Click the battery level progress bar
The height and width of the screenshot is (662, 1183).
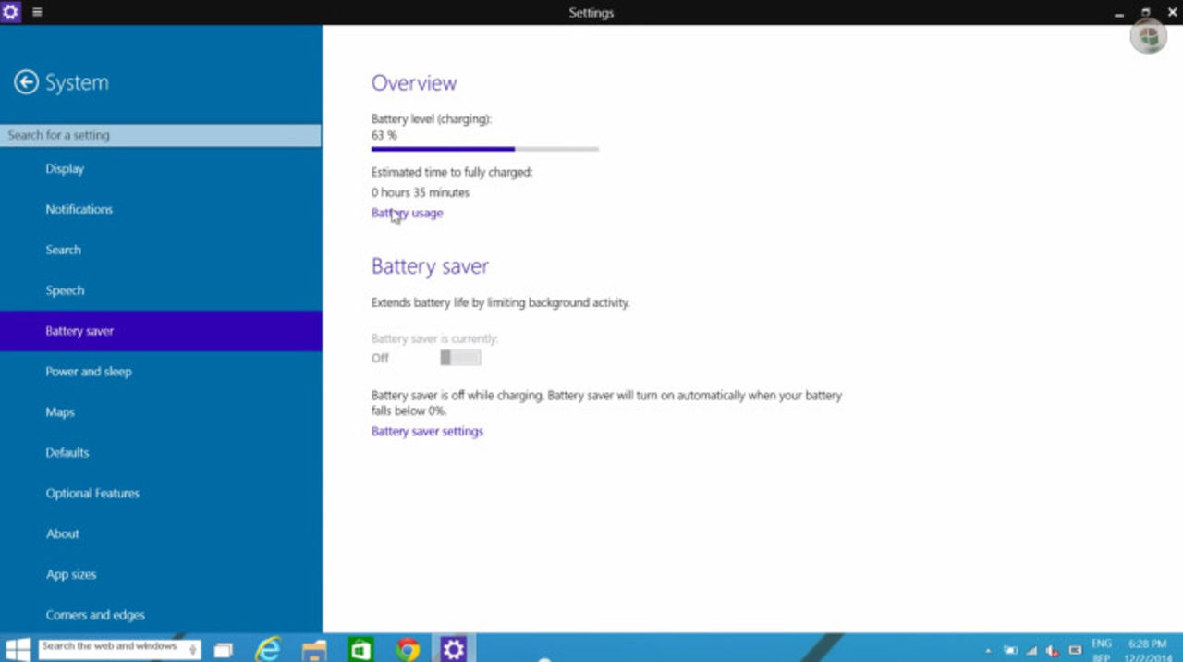[484, 149]
